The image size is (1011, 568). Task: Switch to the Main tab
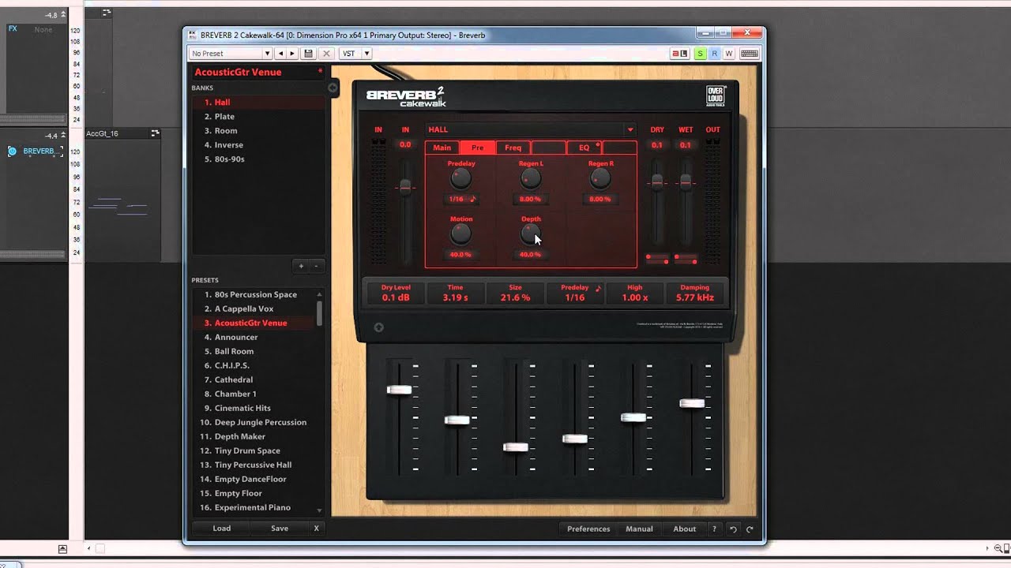(442, 148)
